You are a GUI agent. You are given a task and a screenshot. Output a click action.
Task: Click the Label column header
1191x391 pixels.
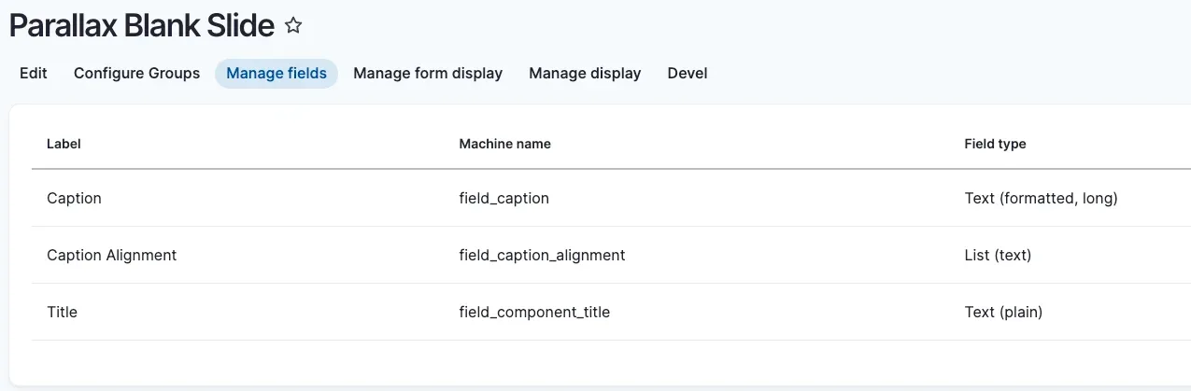(64, 144)
